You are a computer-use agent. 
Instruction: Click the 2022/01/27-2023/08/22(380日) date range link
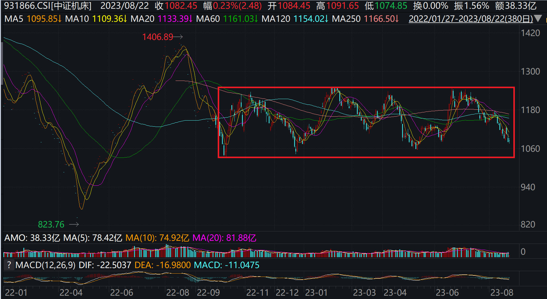471,19
